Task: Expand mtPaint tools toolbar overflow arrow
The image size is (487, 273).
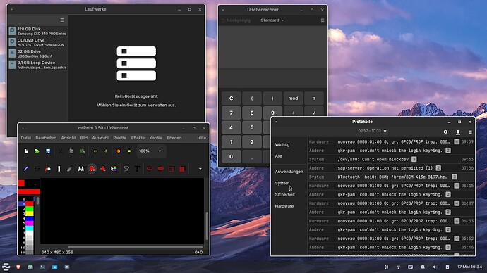Action: point(200,169)
